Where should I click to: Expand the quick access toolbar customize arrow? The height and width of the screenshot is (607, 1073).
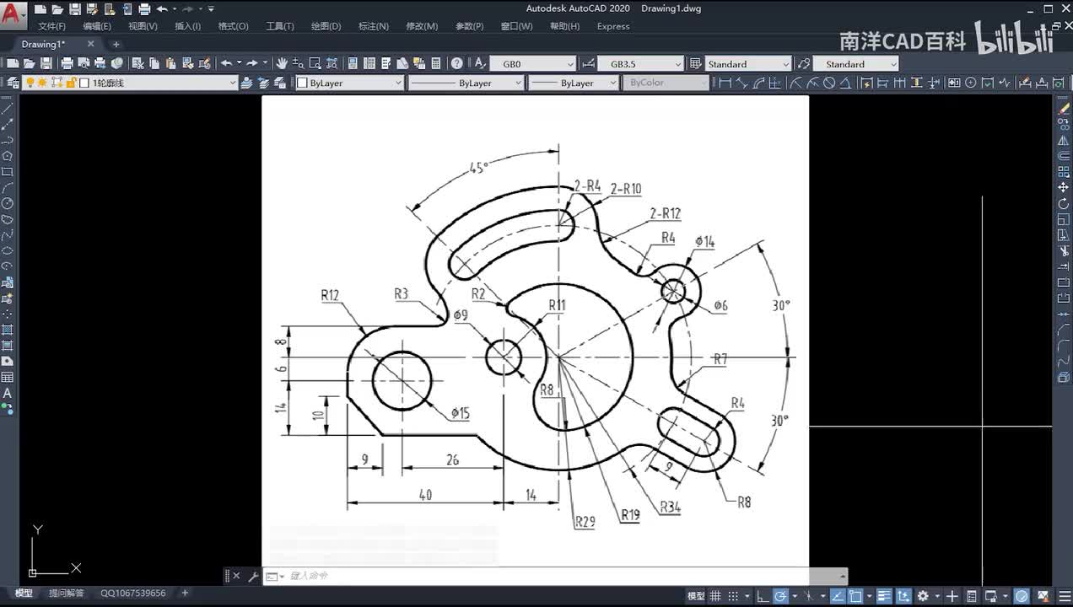211,9
